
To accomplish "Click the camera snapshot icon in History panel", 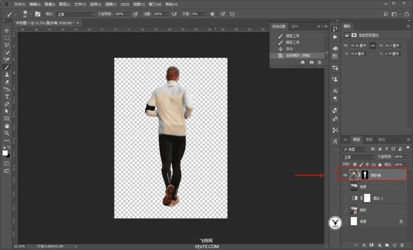I will coord(311,62).
